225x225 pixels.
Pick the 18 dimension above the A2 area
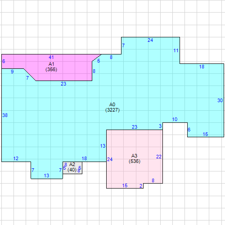point(84,158)
